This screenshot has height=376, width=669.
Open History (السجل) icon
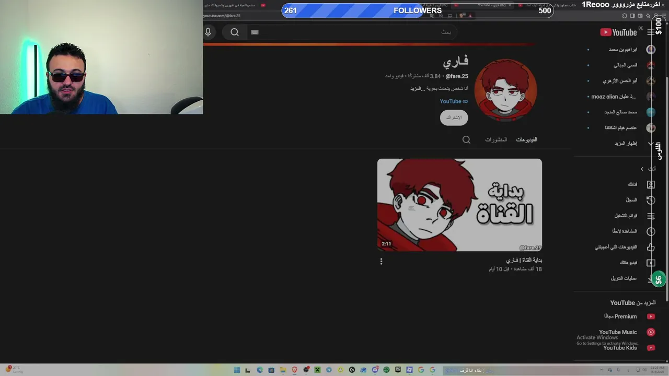click(651, 200)
